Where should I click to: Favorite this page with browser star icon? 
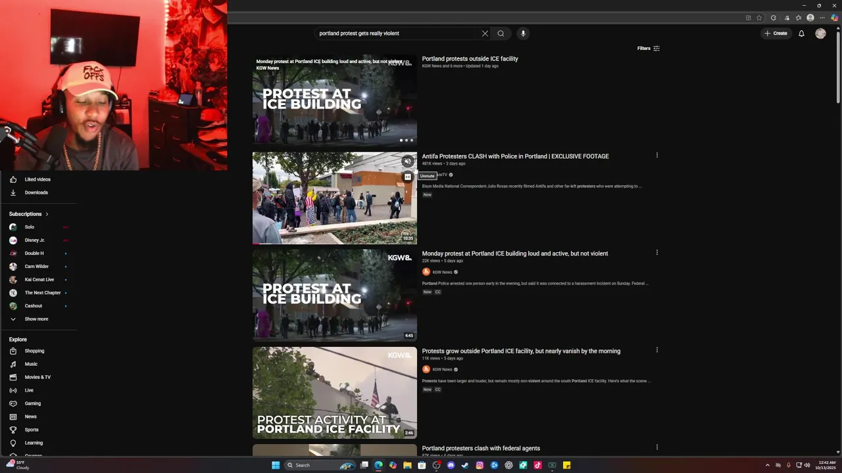pos(759,18)
